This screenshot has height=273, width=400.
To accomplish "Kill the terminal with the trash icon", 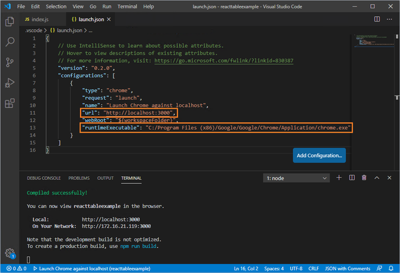I will (x=364, y=178).
